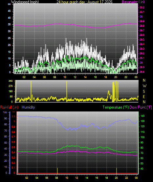This screenshot has height=182, width=153.
Task: Click "14" on the temperature chart time axis
Action: tap(87, 178)
